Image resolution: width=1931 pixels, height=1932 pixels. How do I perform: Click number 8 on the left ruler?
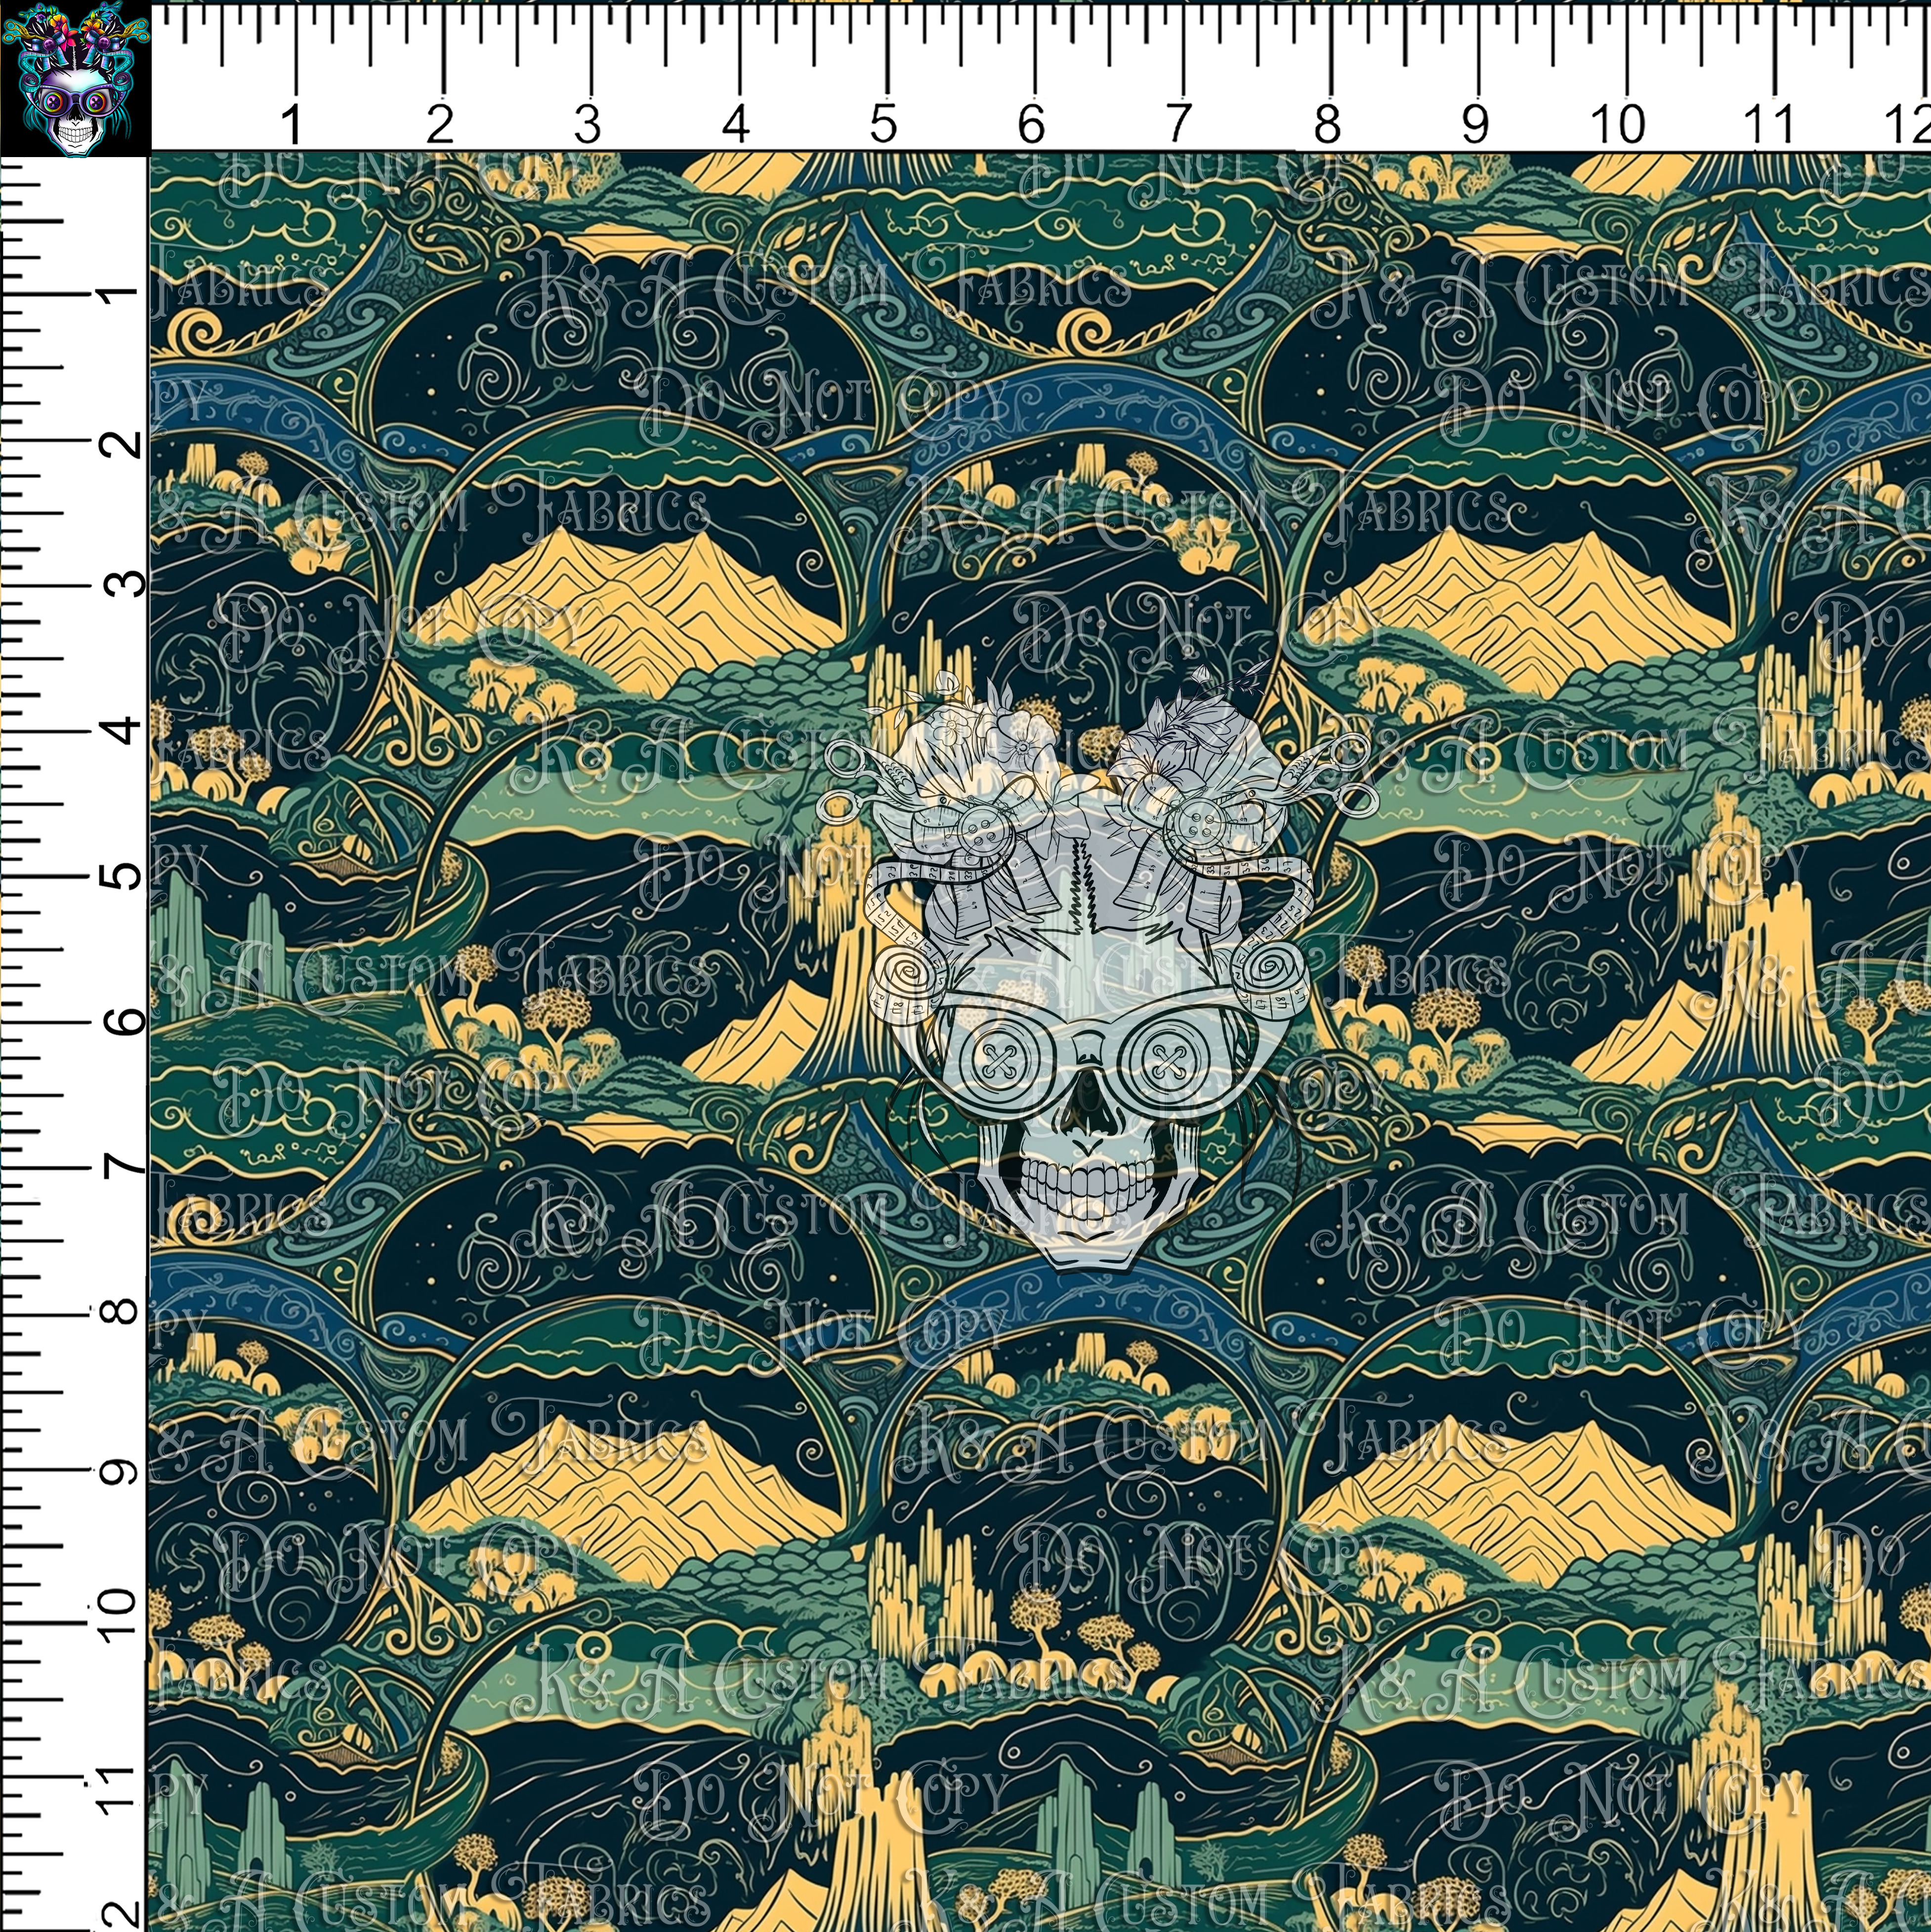(120, 1313)
